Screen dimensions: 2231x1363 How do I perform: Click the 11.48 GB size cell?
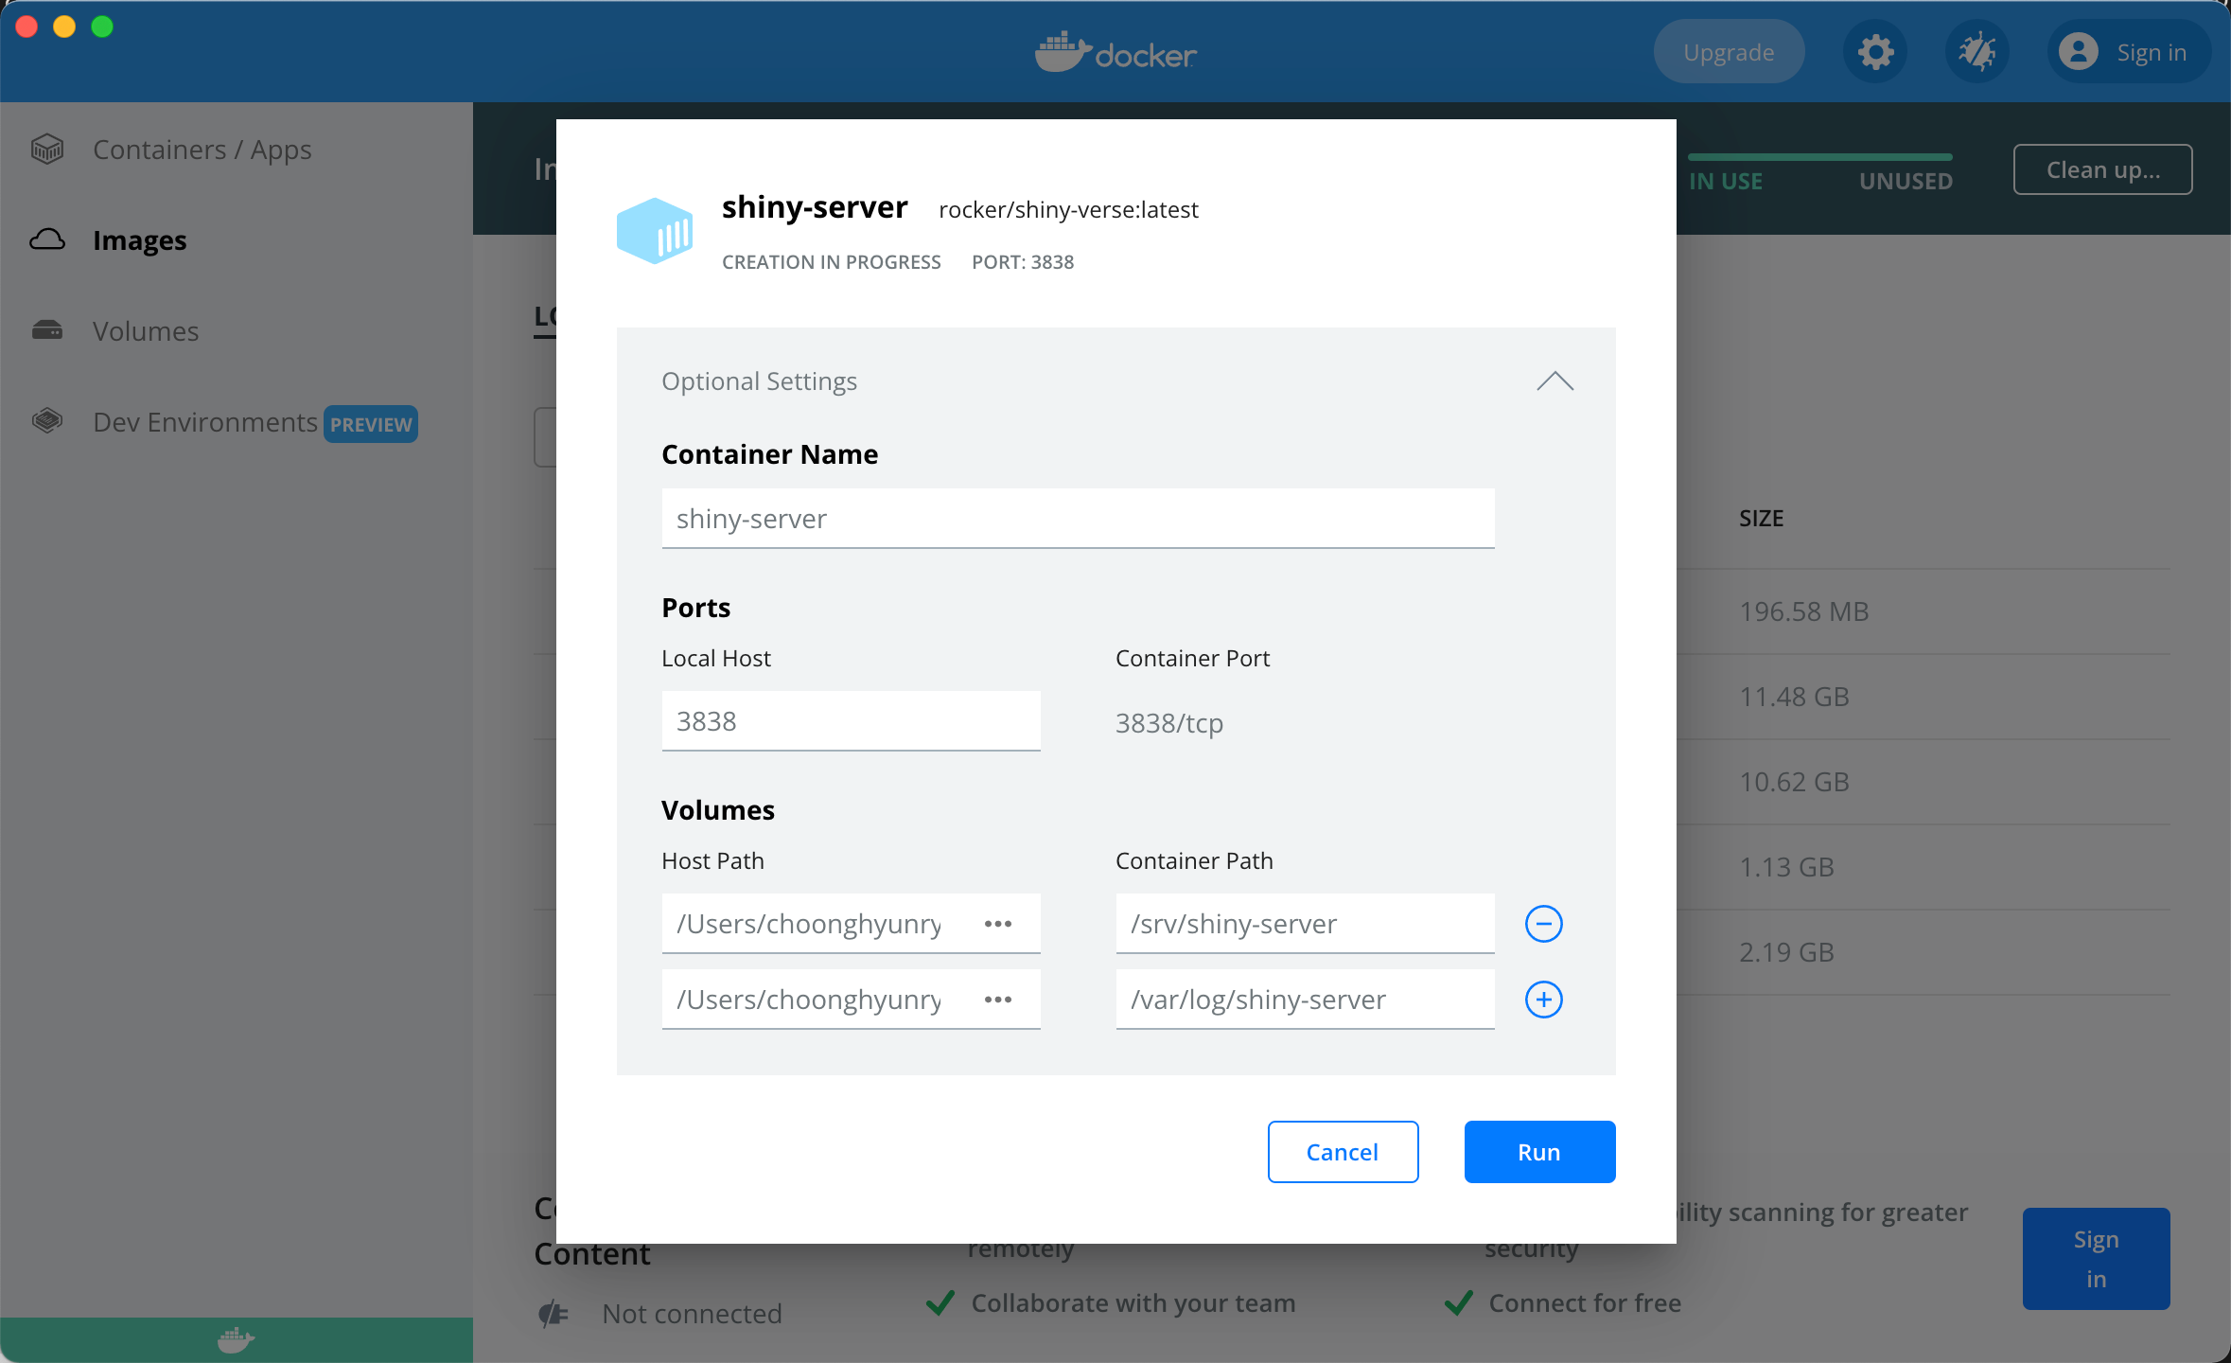[x=1794, y=697]
